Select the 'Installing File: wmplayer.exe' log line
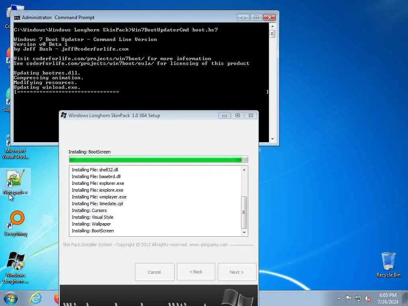The width and height of the screenshot is (408, 306). pyautogui.click(x=99, y=197)
